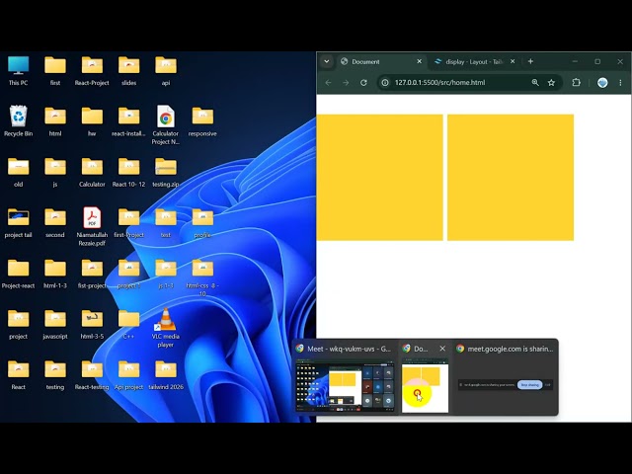This screenshot has height=474, width=632.
Task: Select the tailwind 2026 folder
Action: click(166, 375)
